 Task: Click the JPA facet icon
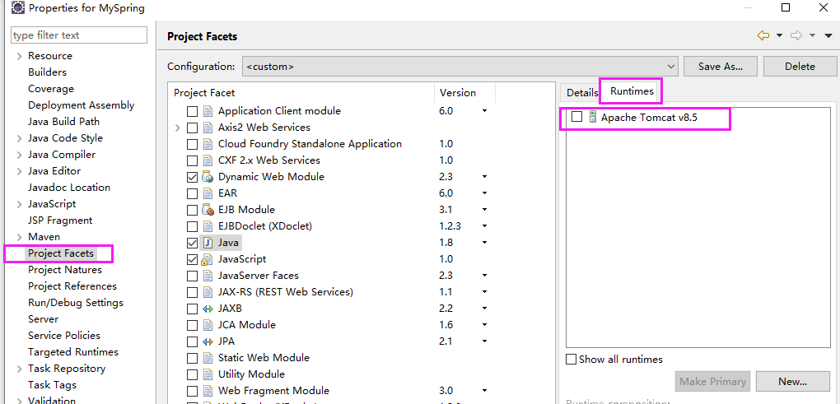(208, 341)
